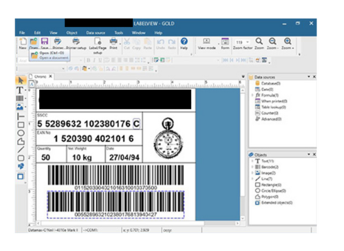Select Database(0) in Data sources
344x251 pixels.
pos(268,83)
